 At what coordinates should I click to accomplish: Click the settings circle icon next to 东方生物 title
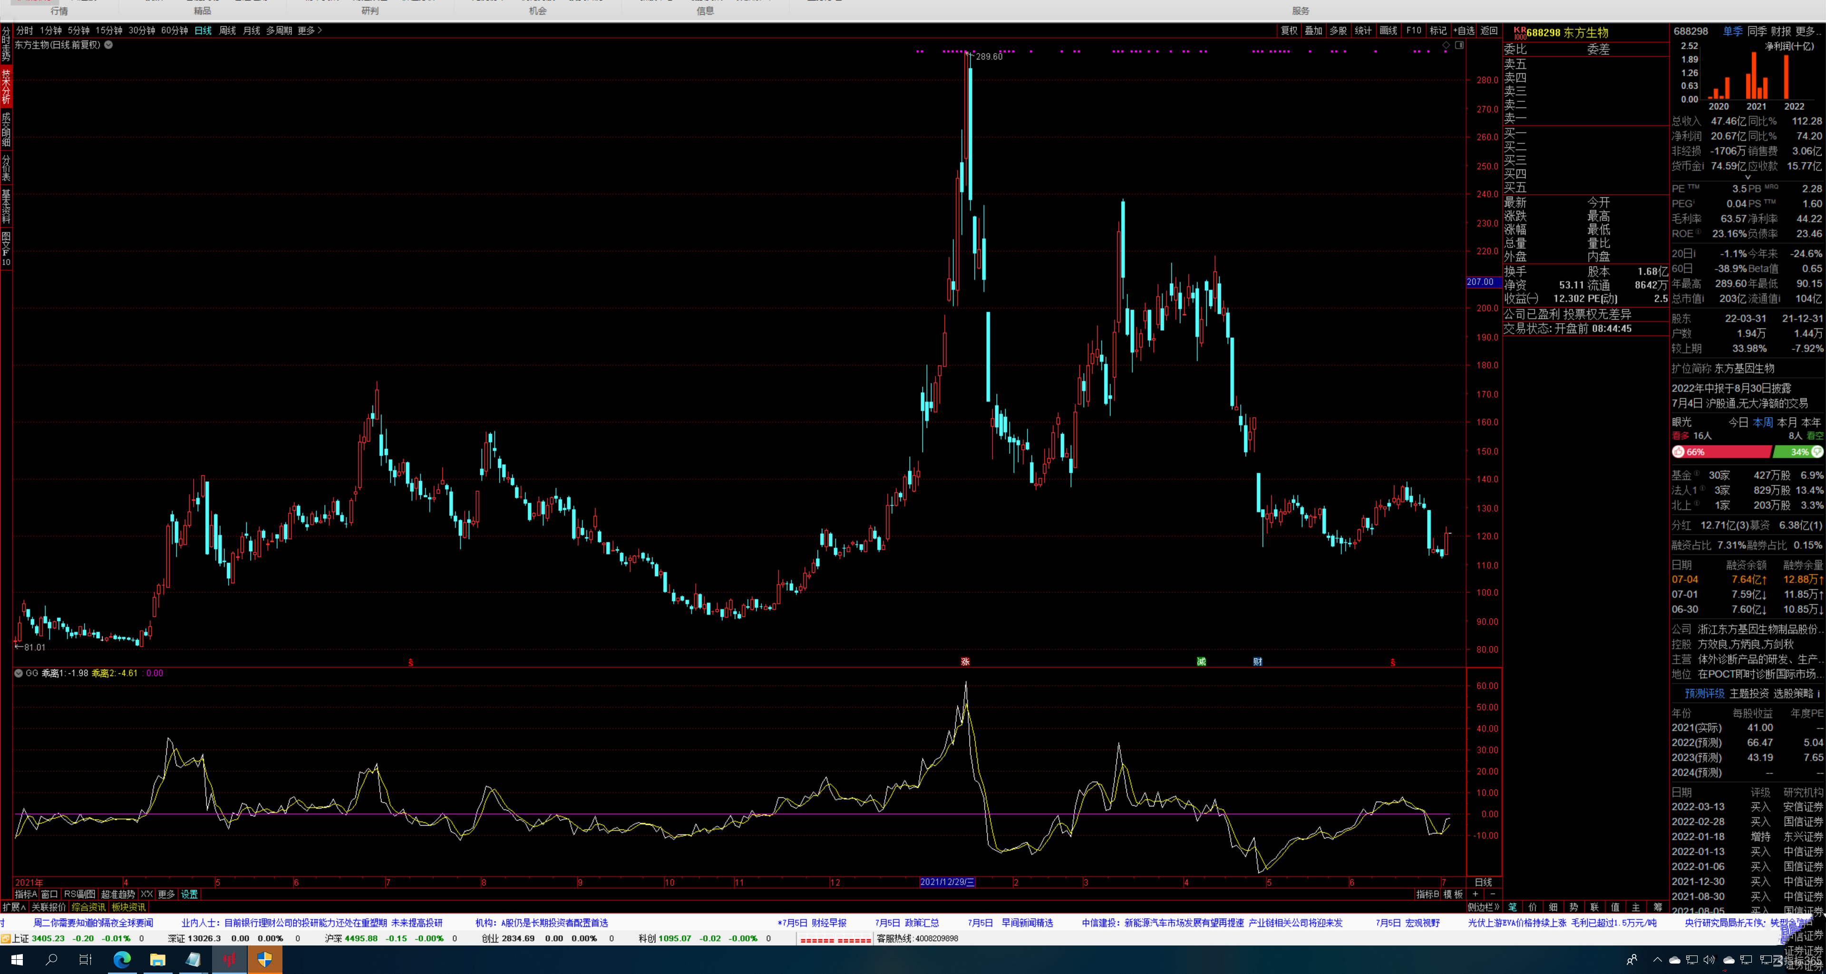pos(108,45)
